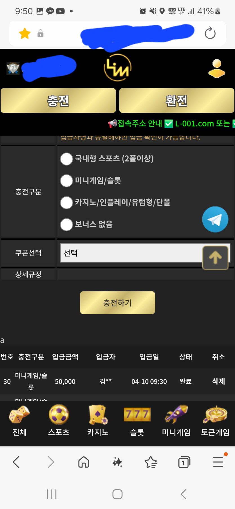
Task: Tap the browser bookmark star icon
Action: click(x=25, y=33)
